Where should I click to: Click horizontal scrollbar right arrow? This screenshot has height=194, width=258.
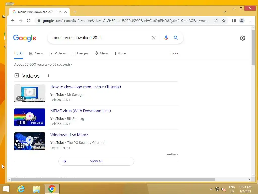(249, 180)
